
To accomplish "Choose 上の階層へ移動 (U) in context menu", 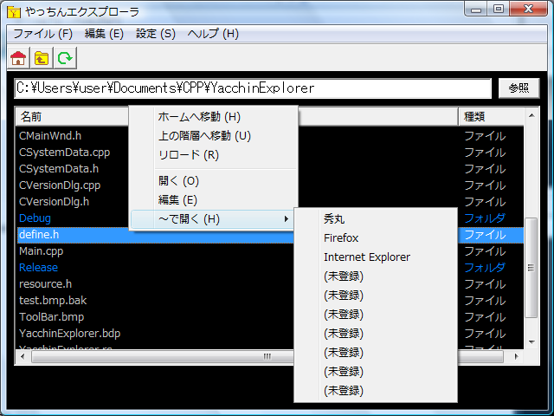I will (204, 136).
